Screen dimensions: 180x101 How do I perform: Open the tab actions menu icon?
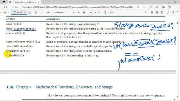coord(4,2)
